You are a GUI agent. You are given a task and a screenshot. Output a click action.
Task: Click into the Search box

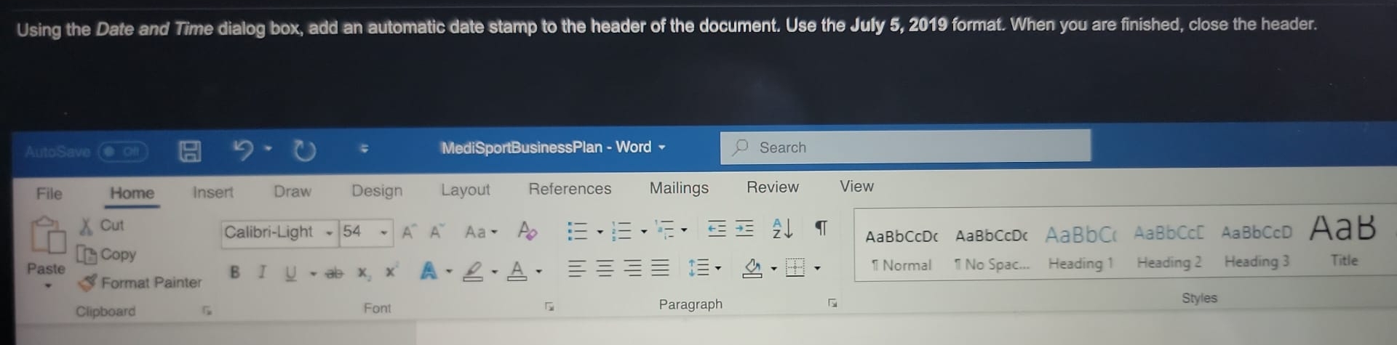(906, 147)
